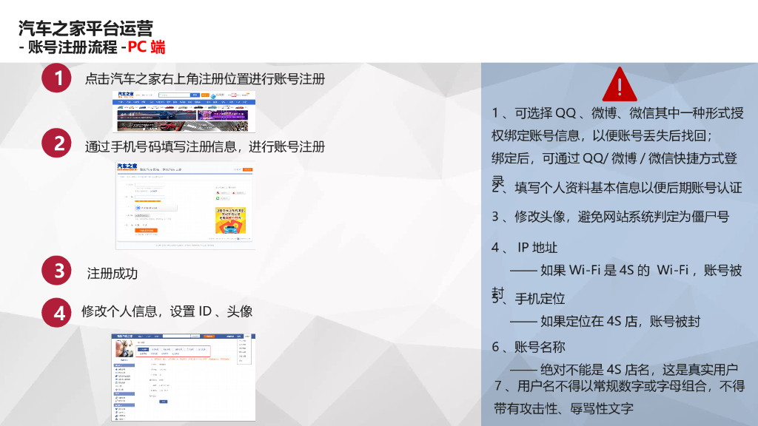Viewport: 758px width, 426px height.
Task: Select the line 如果定位在 4S 店，账号被封
Action: pyautogui.click(x=620, y=322)
